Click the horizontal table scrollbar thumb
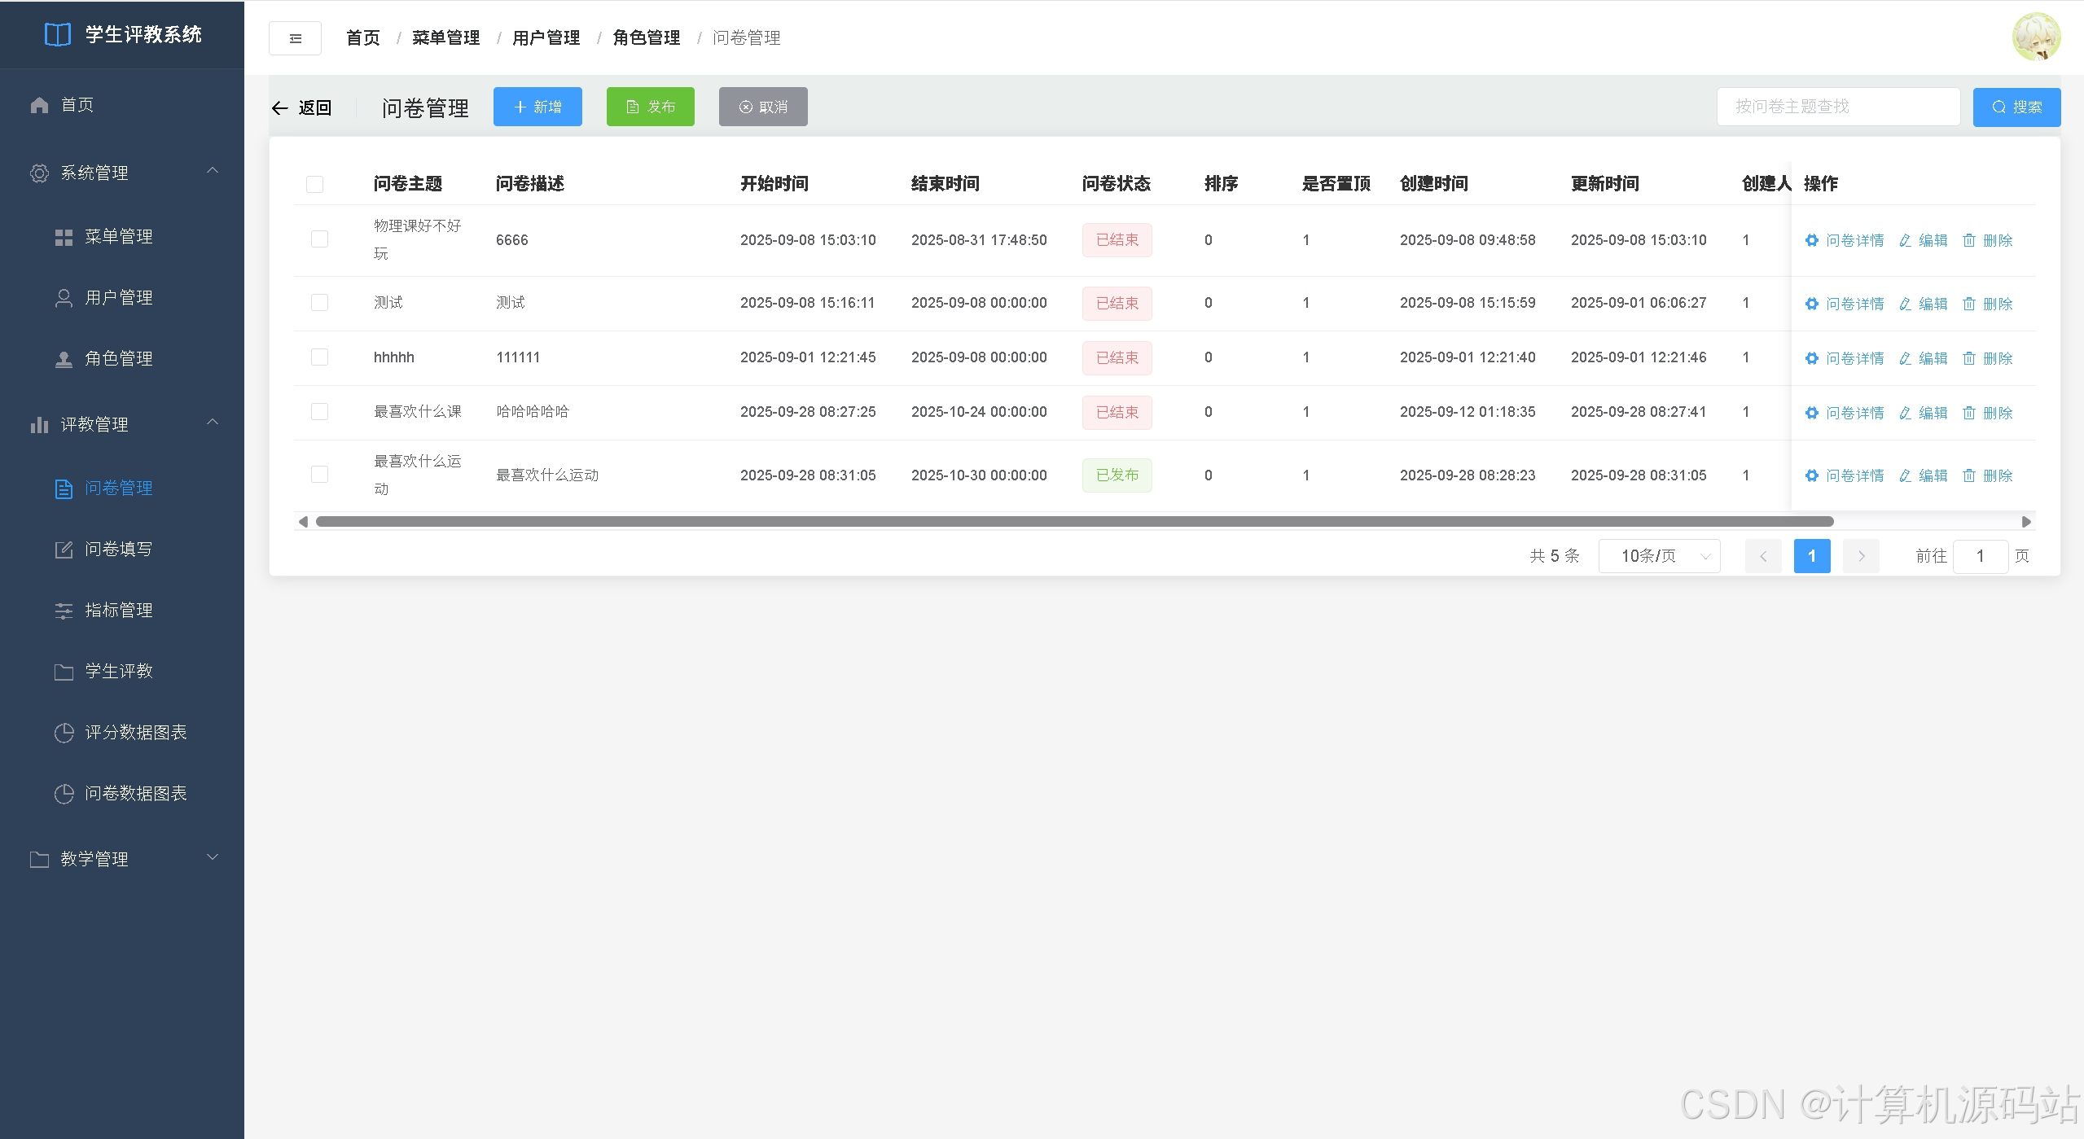This screenshot has width=2084, height=1139. pos(1074,522)
